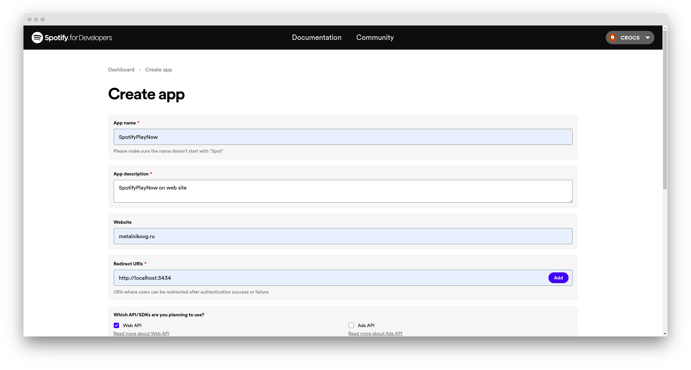
Task: Click the scrollbar up arrow
Action: click(x=665, y=28)
